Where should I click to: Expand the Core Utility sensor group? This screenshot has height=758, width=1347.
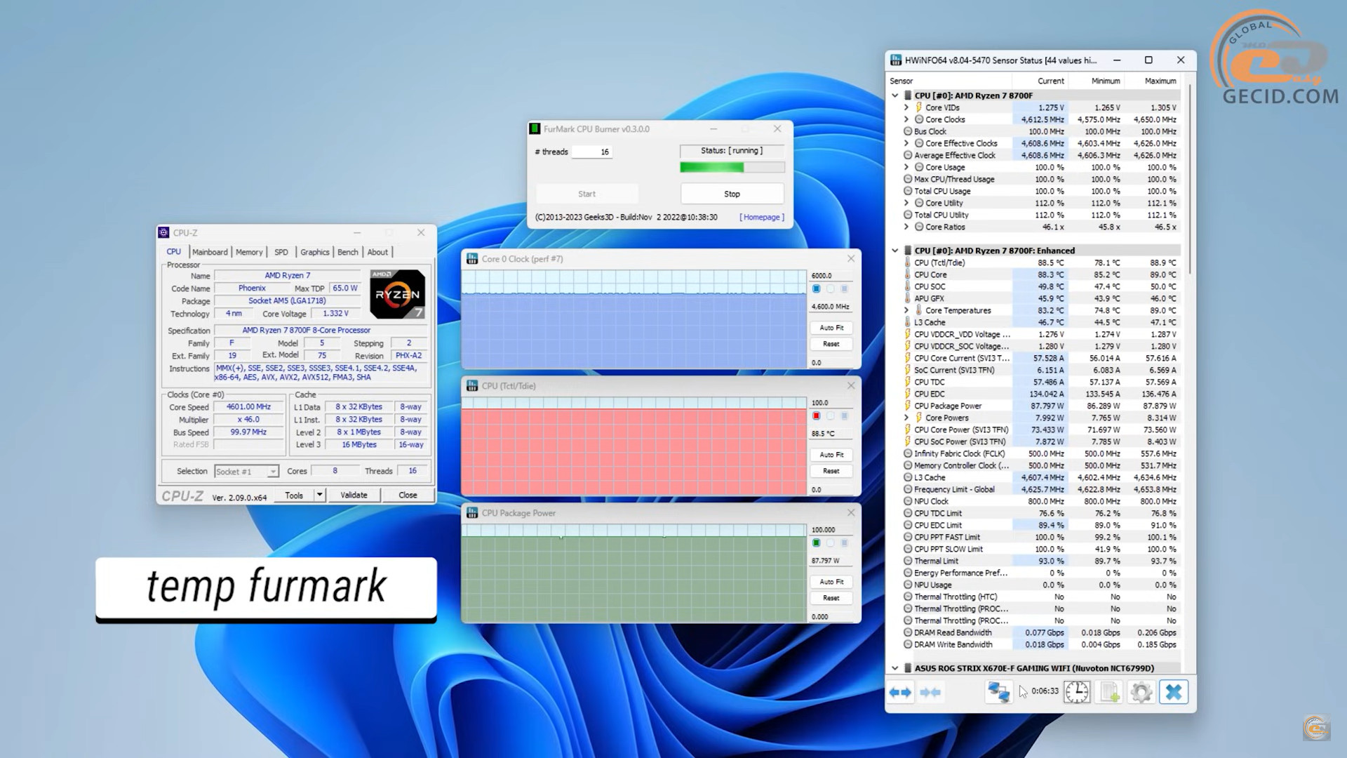(906, 203)
